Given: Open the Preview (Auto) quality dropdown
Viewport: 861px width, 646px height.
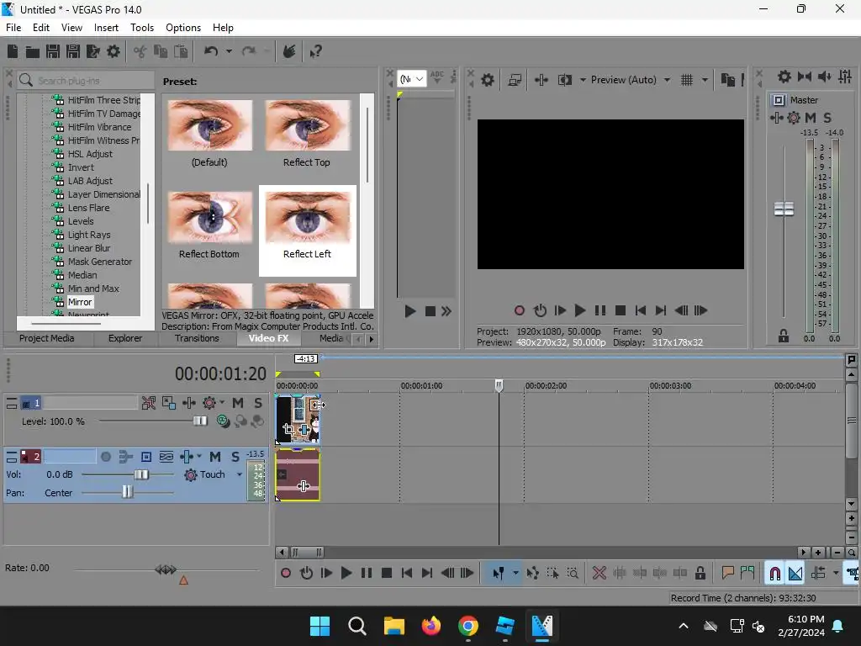Looking at the screenshot, I should click(667, 80).
